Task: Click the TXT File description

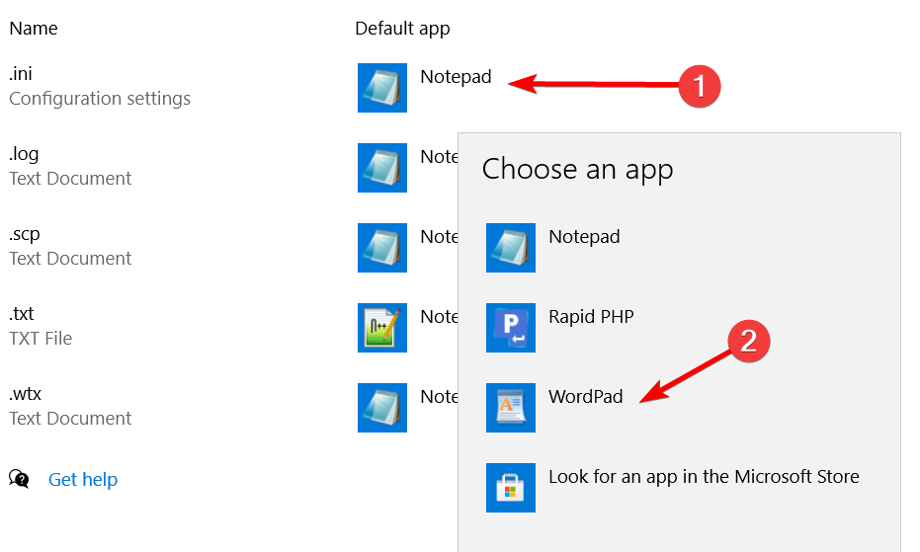Action: [x=41, y=339]
